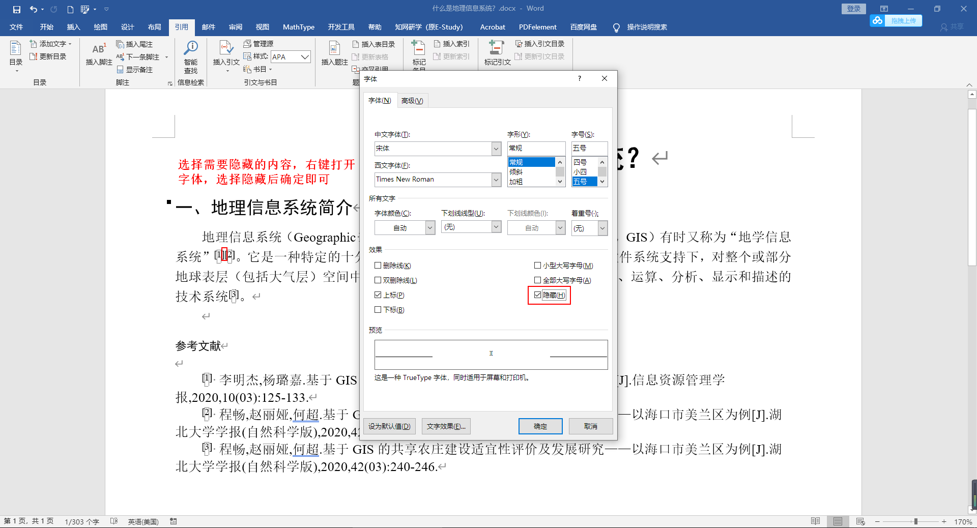Click the New blank document icon
The image size is (977, 528).
pos(70,9)
